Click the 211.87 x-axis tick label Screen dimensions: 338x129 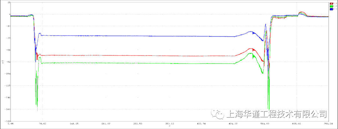pyautogui.click(x=106, y=124)
